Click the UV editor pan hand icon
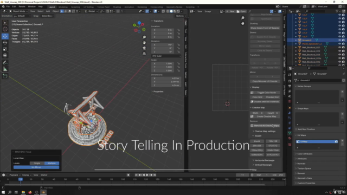This screenshot has width=347, height=195. (243, 23)
